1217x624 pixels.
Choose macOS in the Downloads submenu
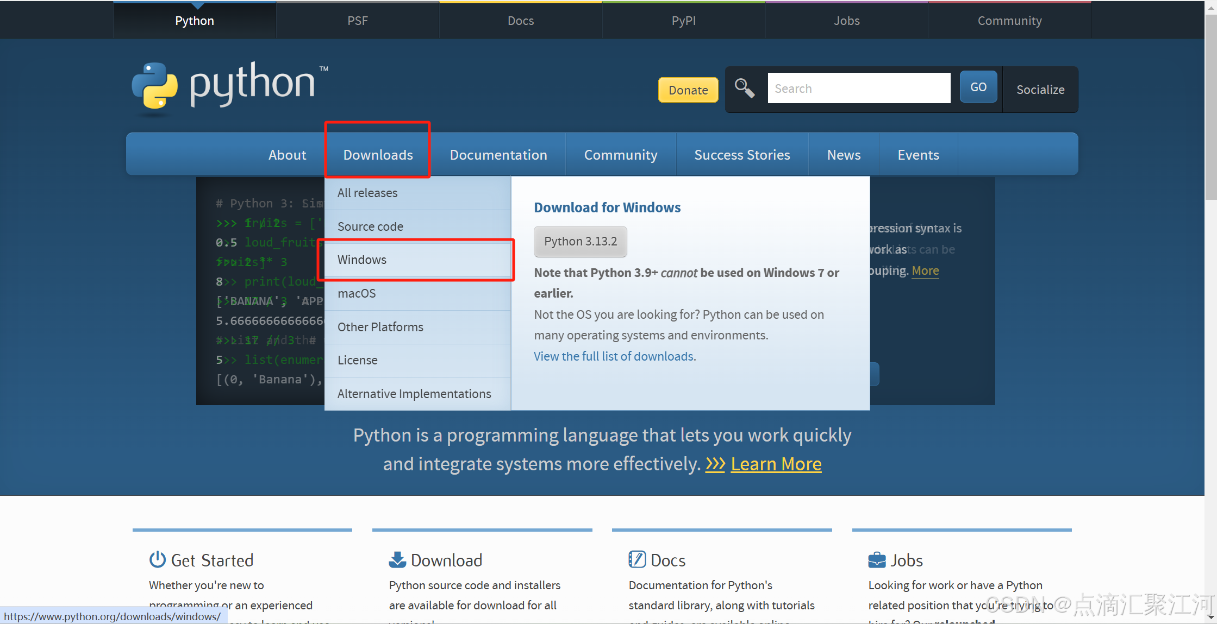[x=357, y=293]
